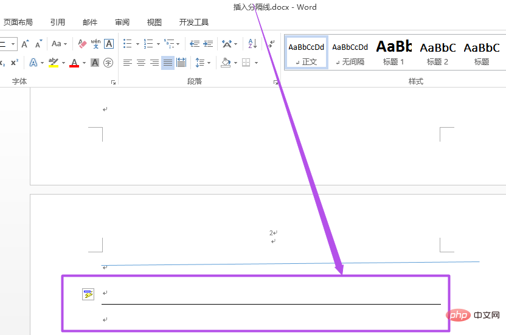The image size is (506, 335).
Task: Toggle justify paragraph alignment
Action: (x=168, y=62)
